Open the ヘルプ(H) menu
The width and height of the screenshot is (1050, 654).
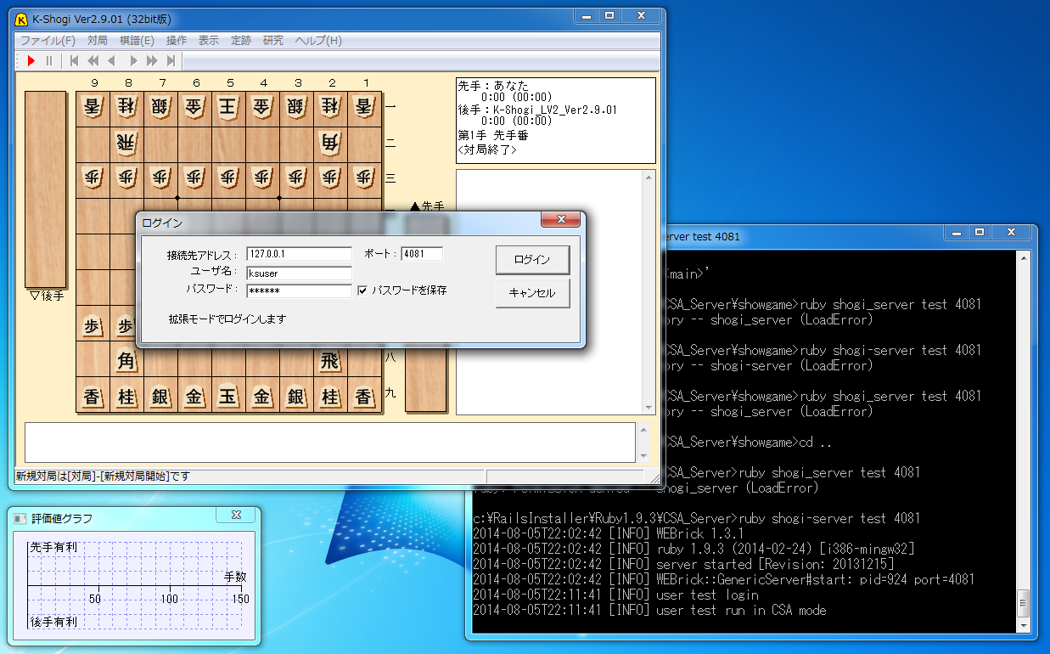[x=318, y=40]
